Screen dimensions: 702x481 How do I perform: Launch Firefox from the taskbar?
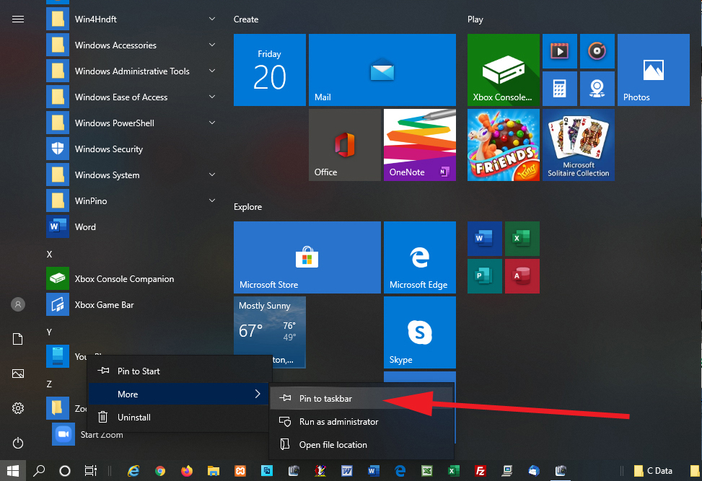coord(187,471)
